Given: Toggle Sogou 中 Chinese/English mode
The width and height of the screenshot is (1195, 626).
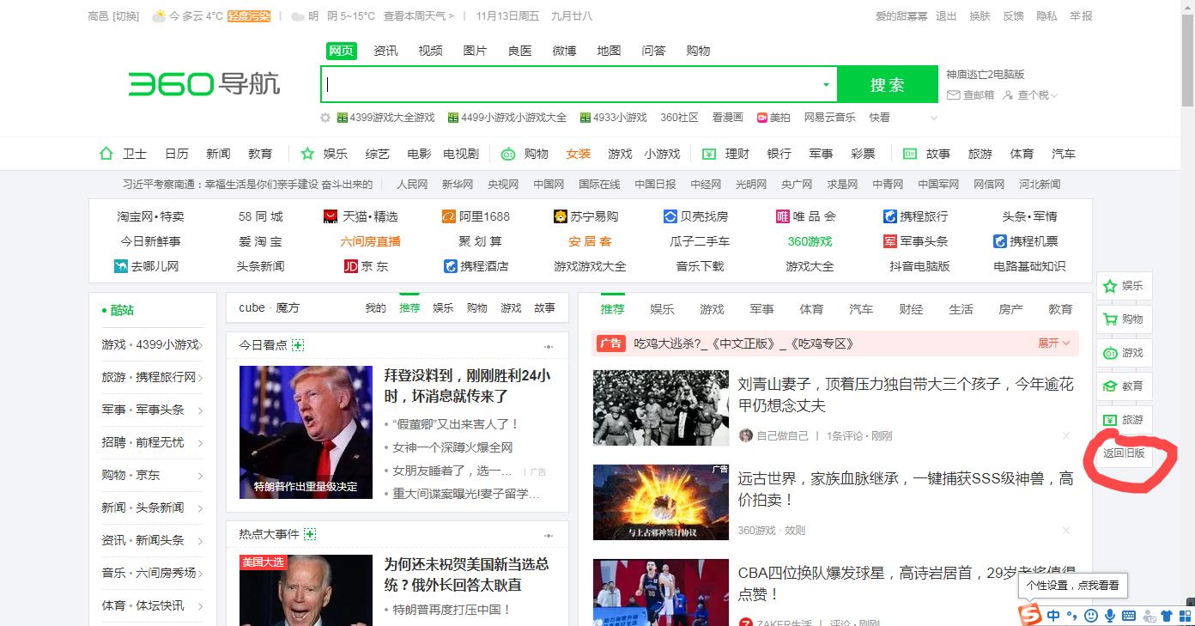Looking at the screenshot, I should (1053, 616).
